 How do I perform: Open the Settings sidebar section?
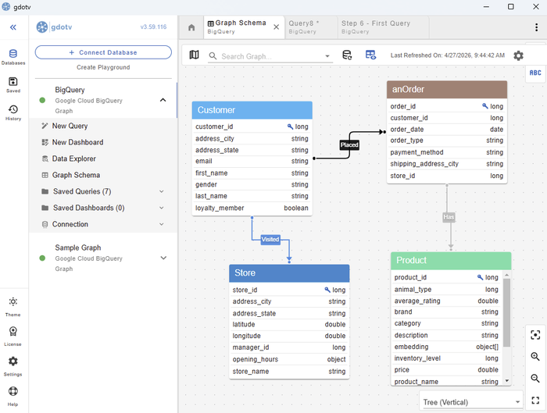tap(13, 367)
